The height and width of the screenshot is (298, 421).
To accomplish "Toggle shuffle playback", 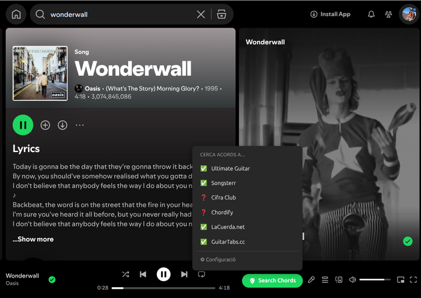I will click(126, 274).
